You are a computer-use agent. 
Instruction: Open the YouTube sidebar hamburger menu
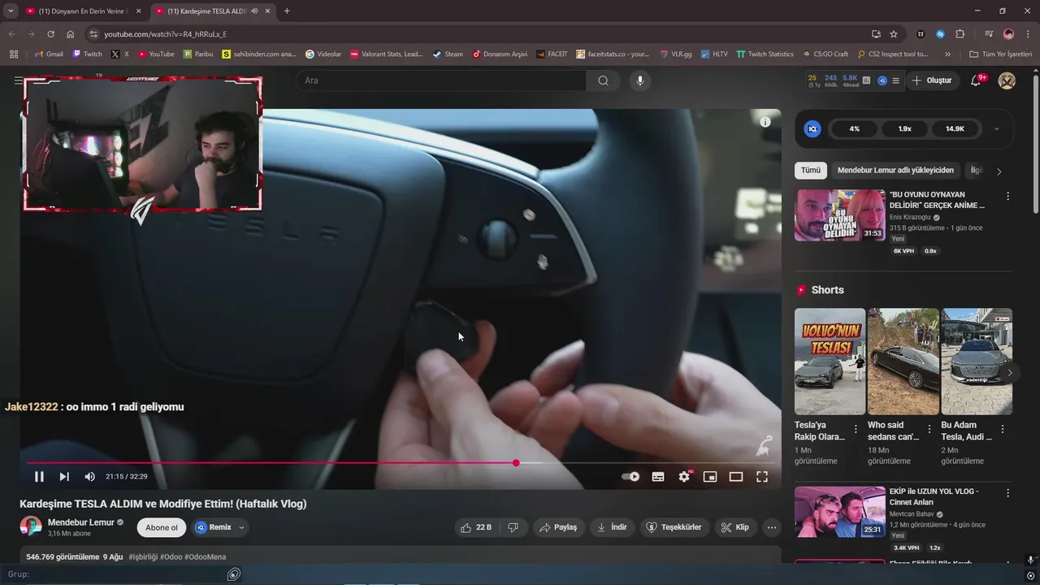point(17,80)
